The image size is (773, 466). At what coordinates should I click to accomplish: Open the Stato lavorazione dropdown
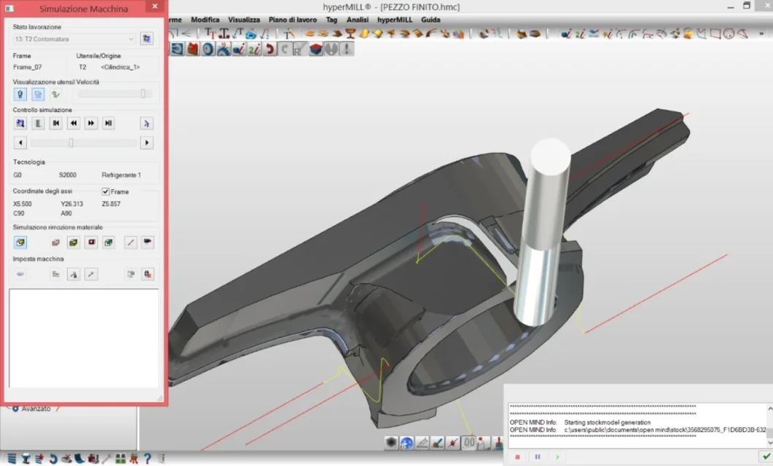[x=74, y=39]
